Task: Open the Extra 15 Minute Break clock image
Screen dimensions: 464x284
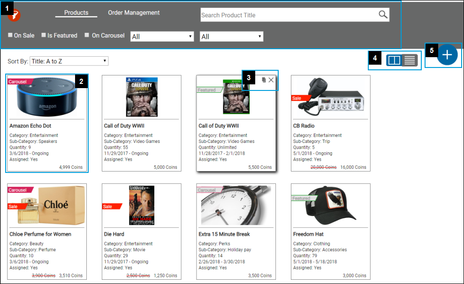Action: click(236, 205)
